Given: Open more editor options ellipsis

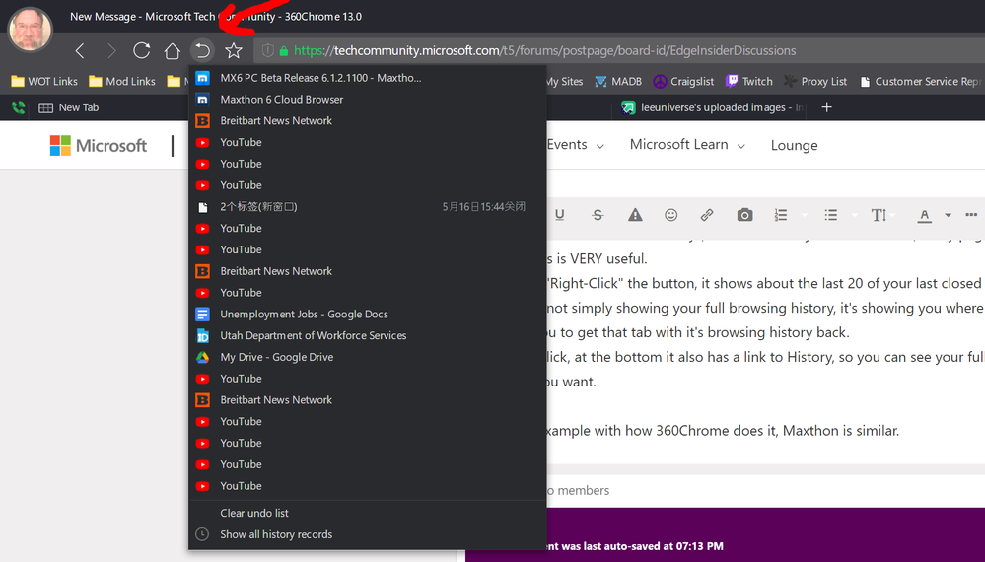Looking at the screenshot, I should pyautogui.click(x=971, y=215).
